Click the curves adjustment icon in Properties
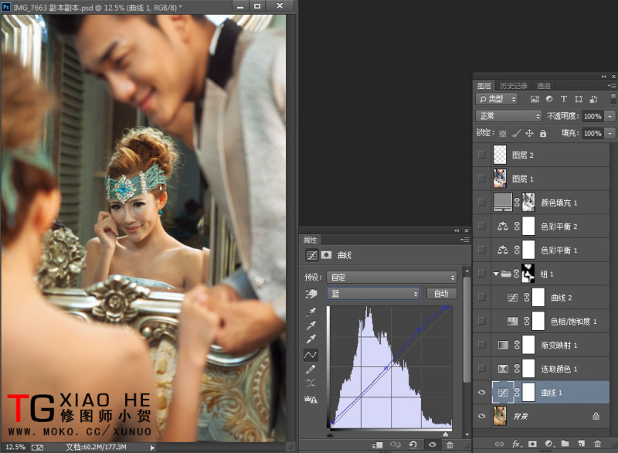The height and width of the screenshot is (453, 618). 312,255
